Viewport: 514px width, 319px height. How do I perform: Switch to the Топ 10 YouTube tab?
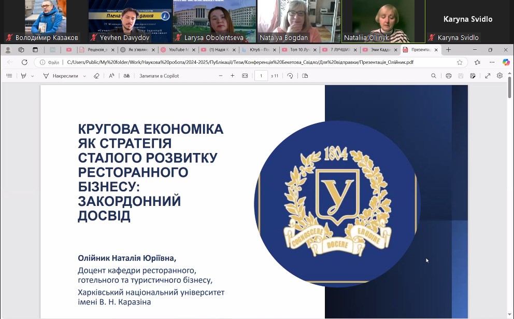(297, 50)
